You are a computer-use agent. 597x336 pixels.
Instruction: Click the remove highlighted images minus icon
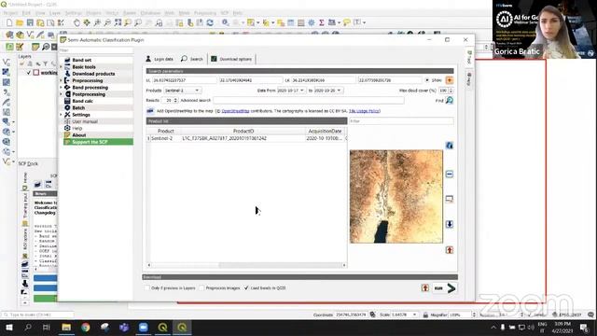click(450, 175)
